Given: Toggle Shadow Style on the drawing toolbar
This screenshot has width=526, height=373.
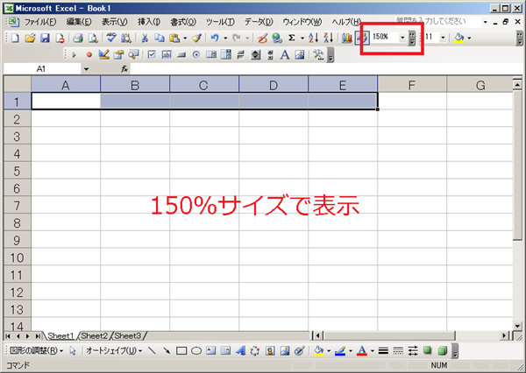Looking at the screenshot, I should point(428,351).
